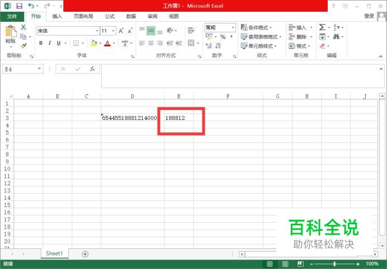
Task: Switch to the Formulas tab
Action: tap(110, 16)
